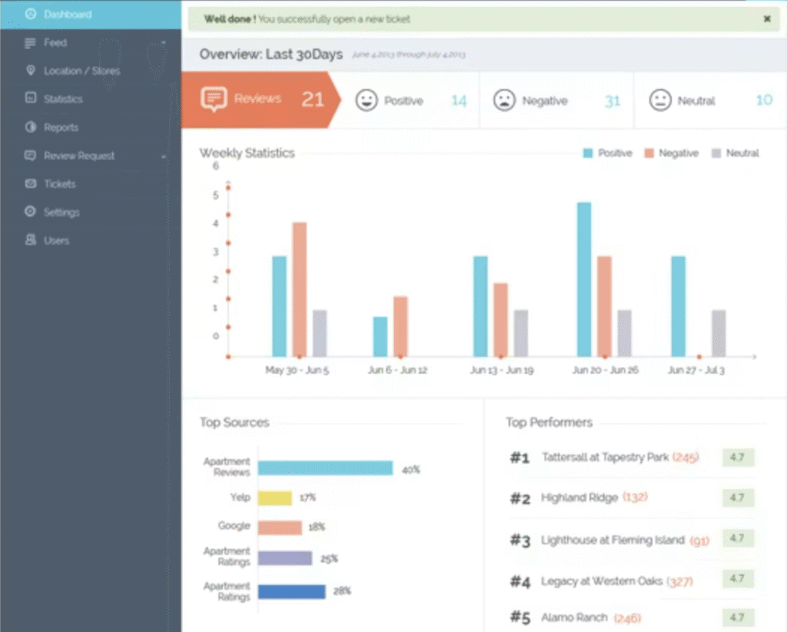Open Tattersall at Tapestry Park link

pyautogui.click(x=605, y=457)
